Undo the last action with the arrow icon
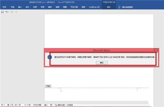 coord(7,12)
